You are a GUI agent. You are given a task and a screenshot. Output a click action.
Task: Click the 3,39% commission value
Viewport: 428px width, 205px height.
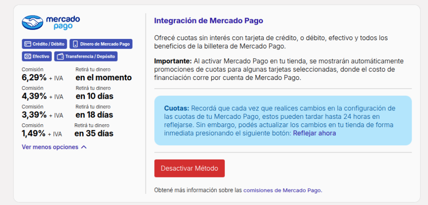click(x=34, y=115)
